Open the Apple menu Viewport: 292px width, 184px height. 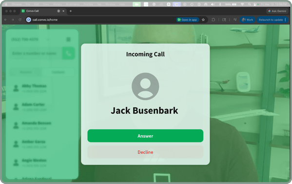point(6,4)
